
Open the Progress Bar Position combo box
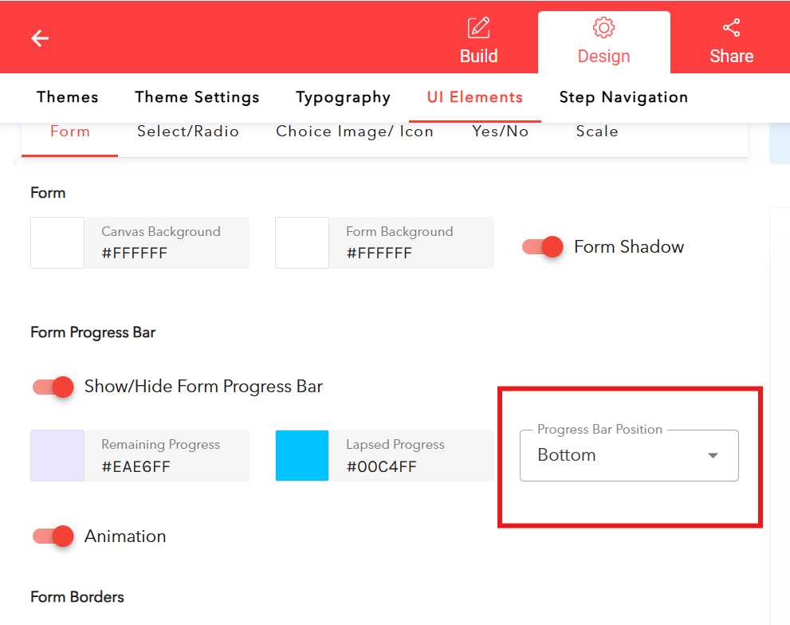pyautogui.click(x=629, y=455)
